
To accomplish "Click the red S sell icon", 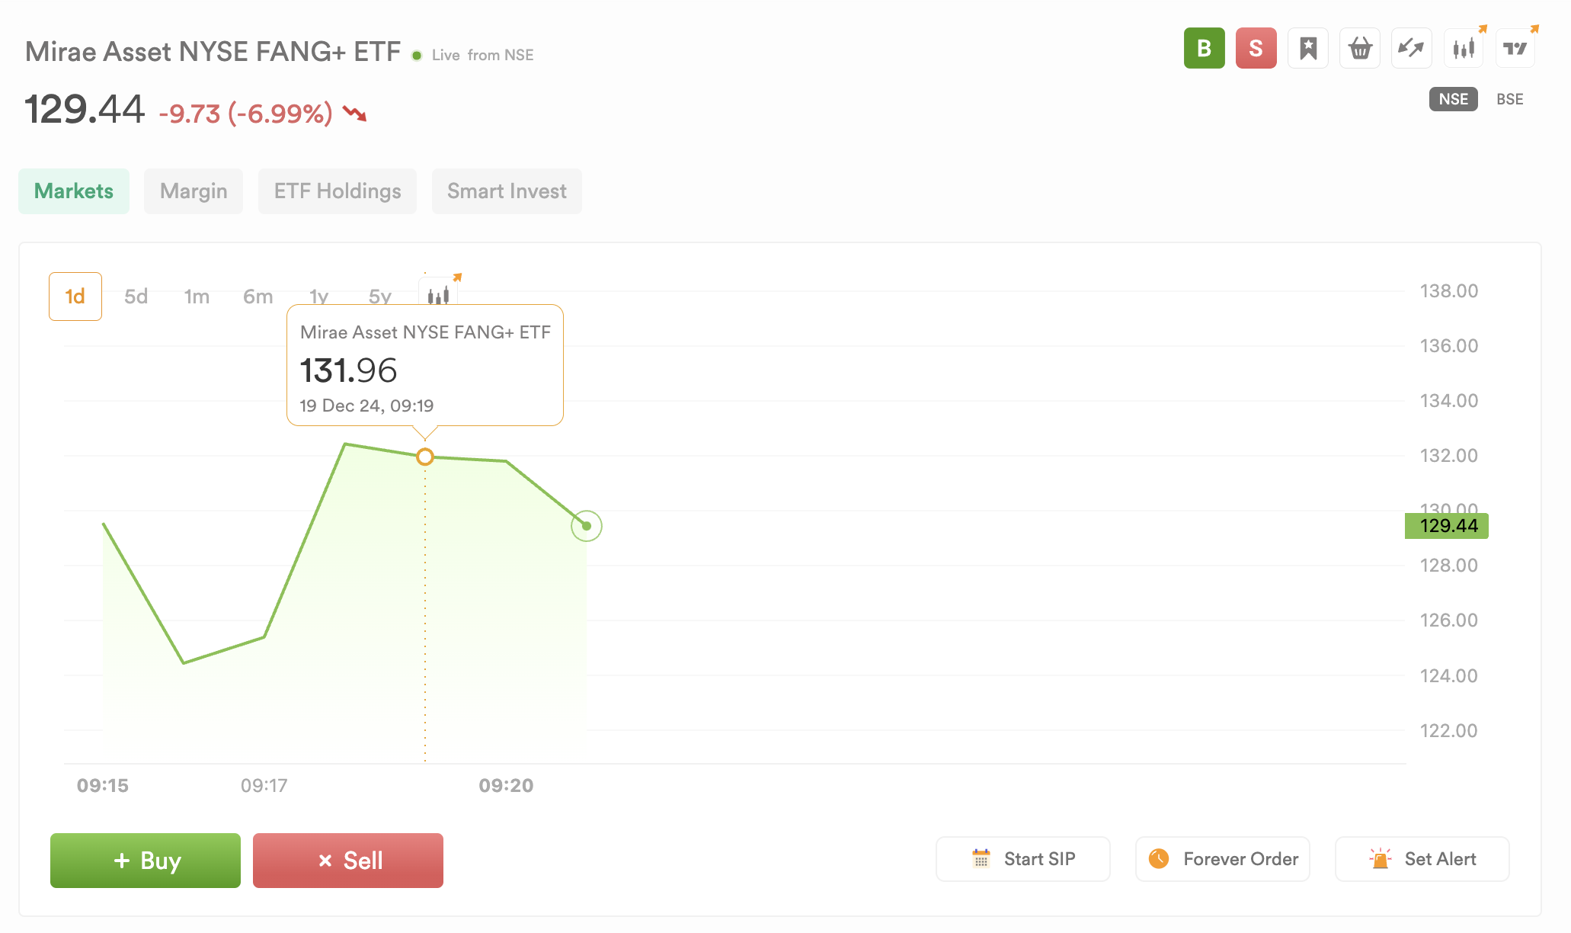I will tap(1256, 48).
